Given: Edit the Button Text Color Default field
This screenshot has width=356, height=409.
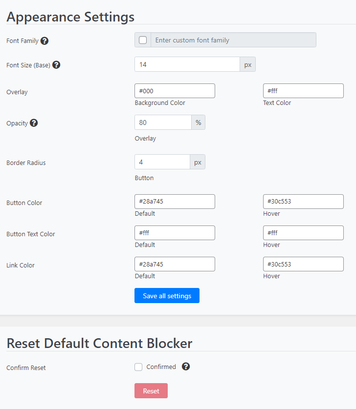Looking at the screenshot, I should point(175,233).
